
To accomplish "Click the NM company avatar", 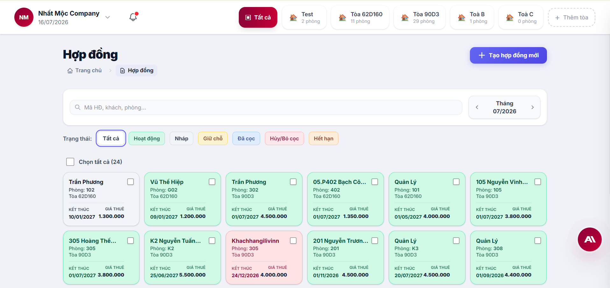I will click(24, 17).
